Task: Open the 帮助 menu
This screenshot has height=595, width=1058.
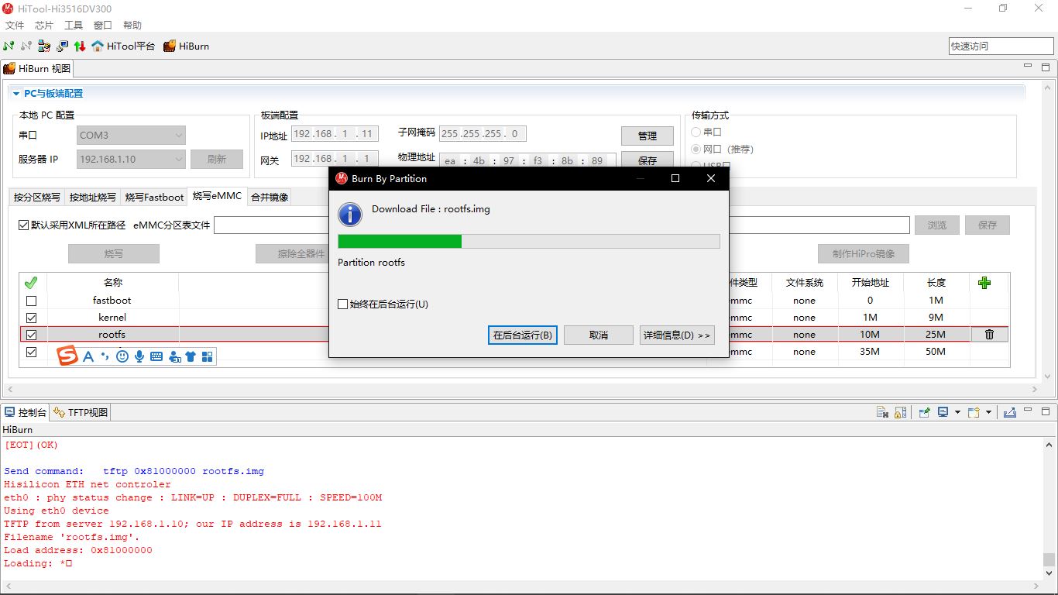Action: pyautogui.click(x=132, y=26)
